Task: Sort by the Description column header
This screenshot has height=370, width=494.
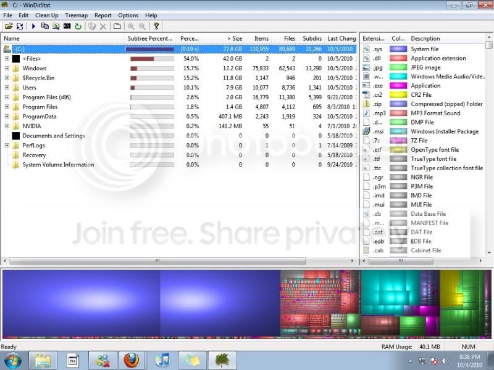Action: coord(446,38)
